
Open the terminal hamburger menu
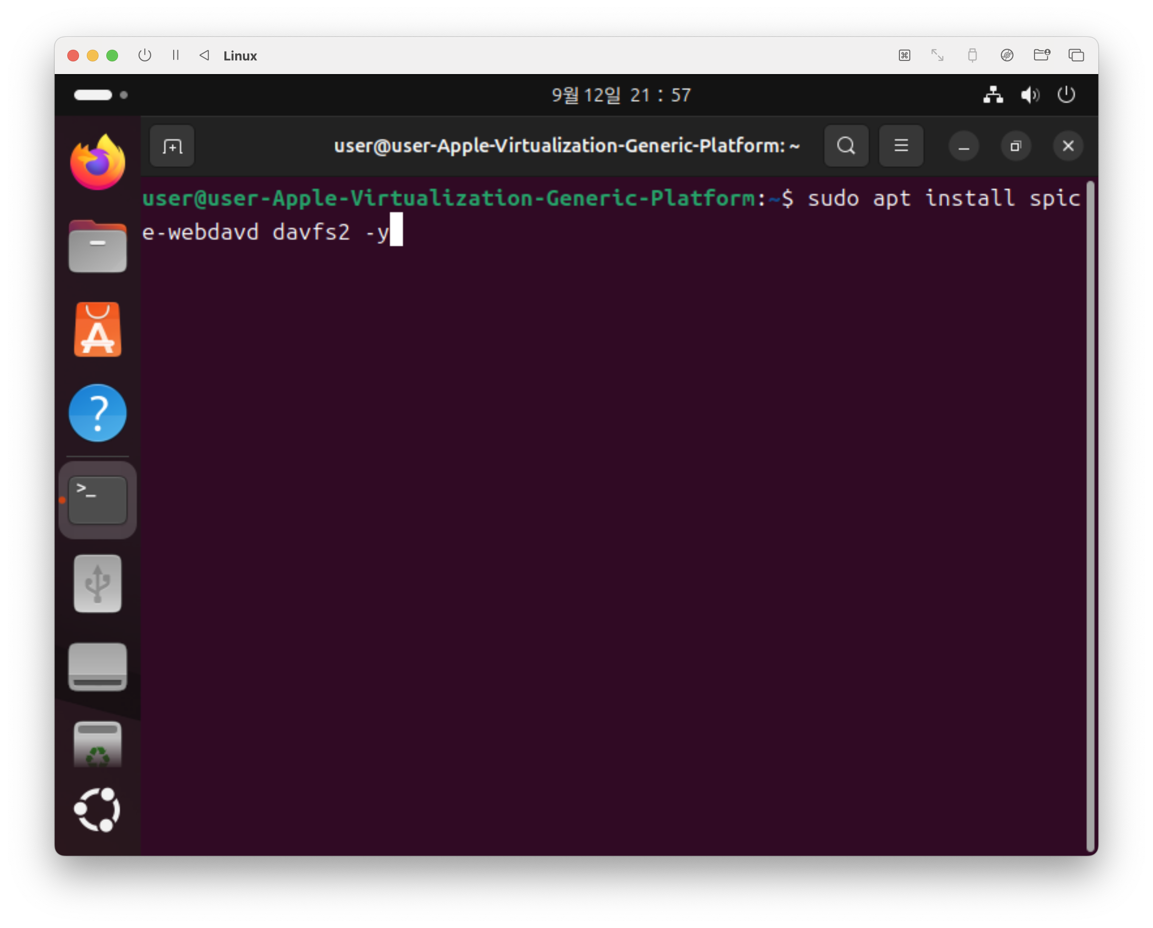[x=901, y=146]
